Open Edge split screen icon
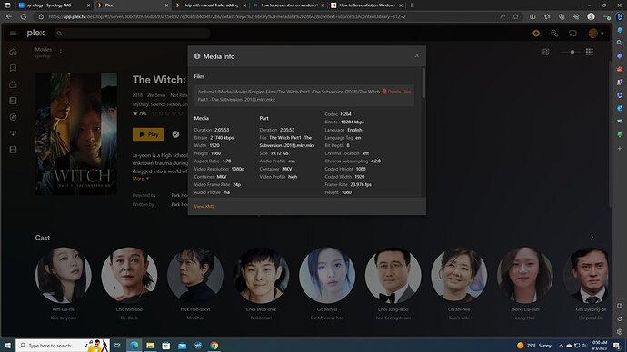627x352 pixels. (532, 16)
